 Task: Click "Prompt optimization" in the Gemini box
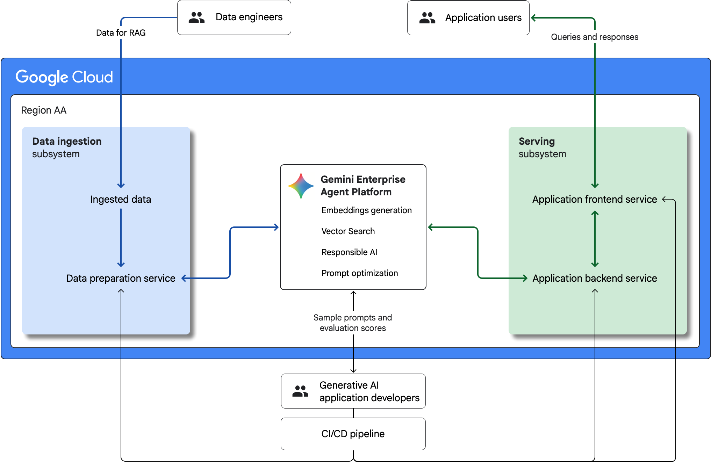(360, 273)
